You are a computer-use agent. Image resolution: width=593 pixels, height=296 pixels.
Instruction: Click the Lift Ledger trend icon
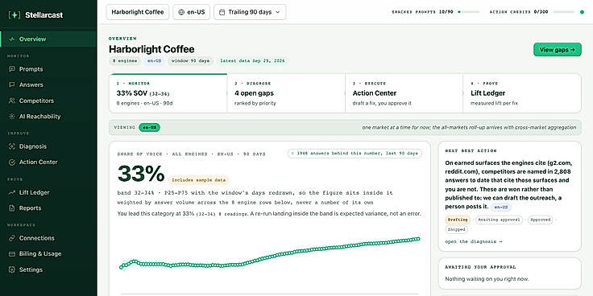(x=12, y=192)
